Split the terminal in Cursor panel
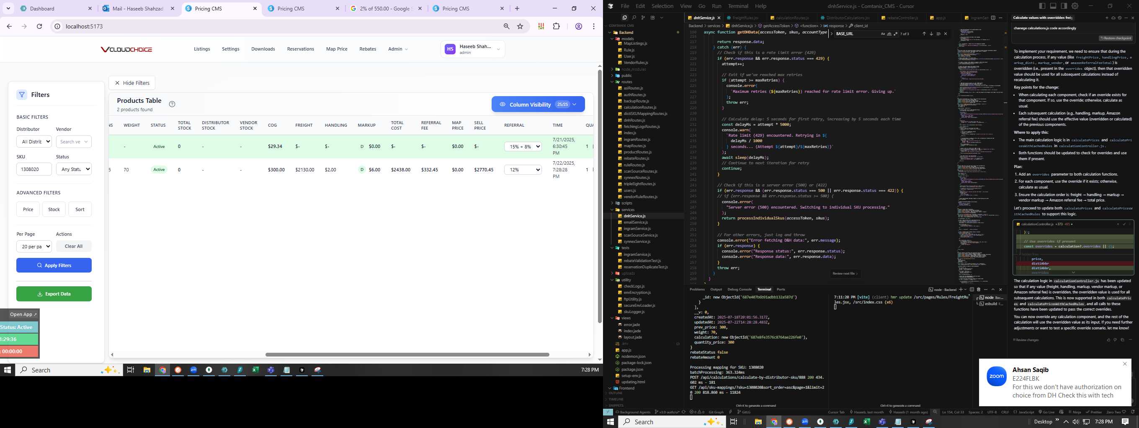The width and height of the screenshot is (1139, 428). pos(972,290)
